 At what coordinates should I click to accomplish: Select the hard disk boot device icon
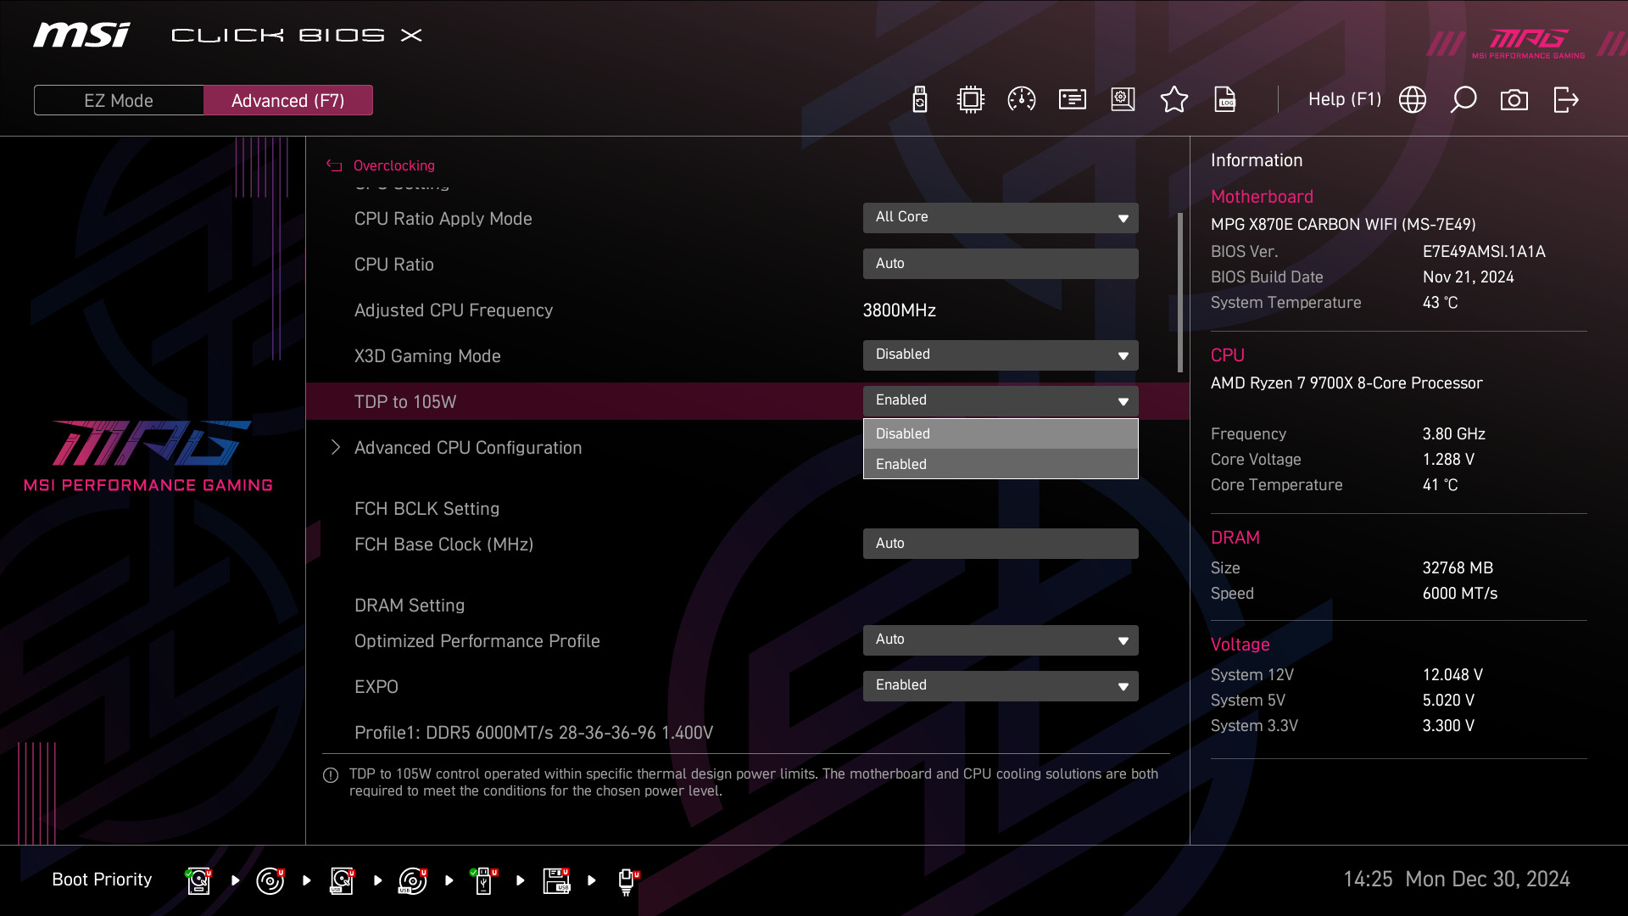point(199,880)
